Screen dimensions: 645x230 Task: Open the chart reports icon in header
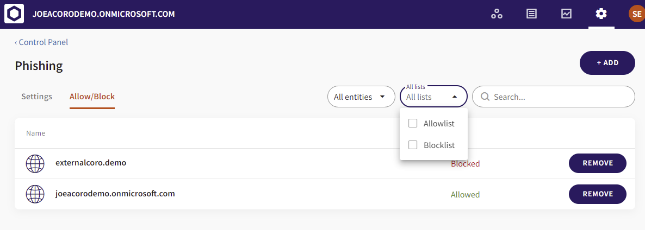[x=567, y=14]
